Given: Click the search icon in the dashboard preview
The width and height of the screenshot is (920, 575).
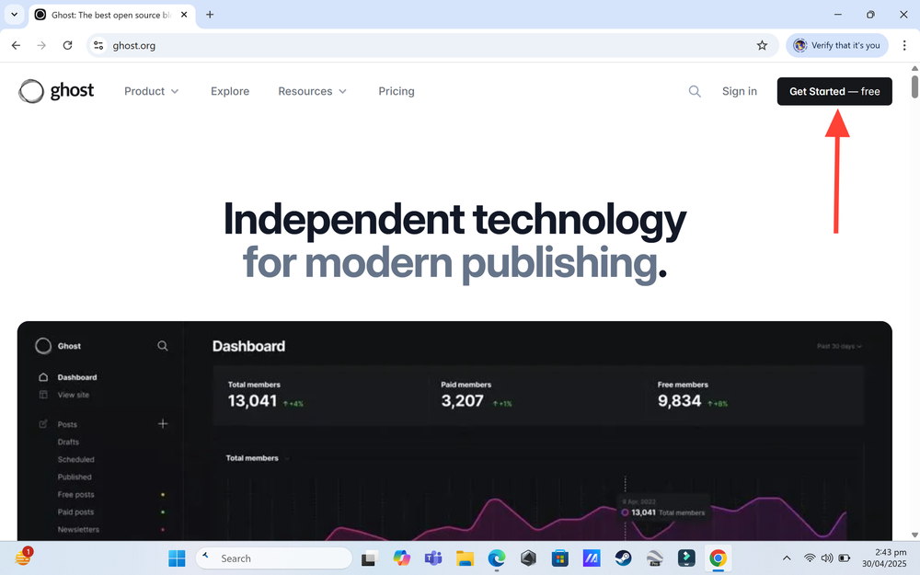Looking at the screenshot, I should point(163,346).
